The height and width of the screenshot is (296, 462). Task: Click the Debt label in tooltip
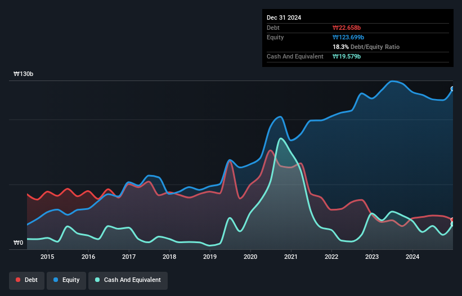tap(273, 28)
